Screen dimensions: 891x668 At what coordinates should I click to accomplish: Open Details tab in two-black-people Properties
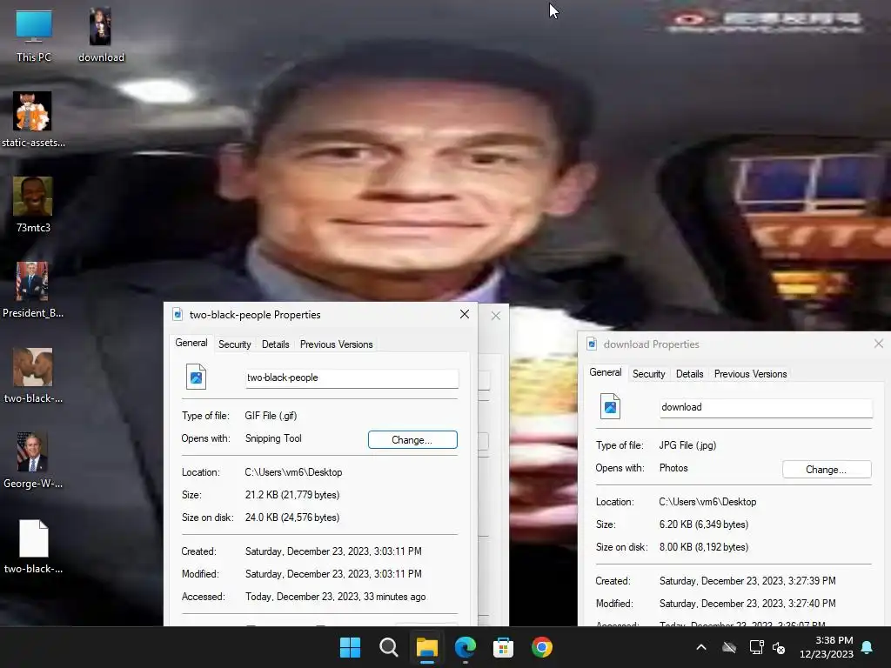click(276, 344)
